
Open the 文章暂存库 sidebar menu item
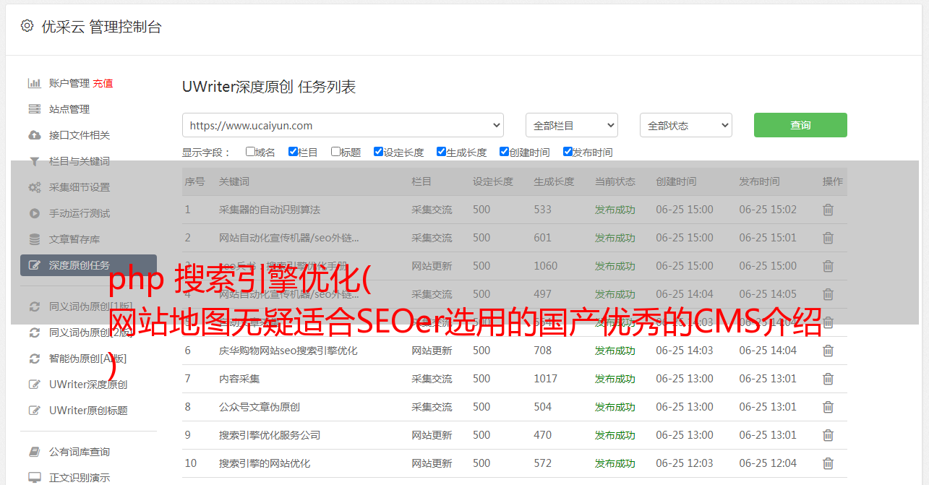(x=74, y=239)
